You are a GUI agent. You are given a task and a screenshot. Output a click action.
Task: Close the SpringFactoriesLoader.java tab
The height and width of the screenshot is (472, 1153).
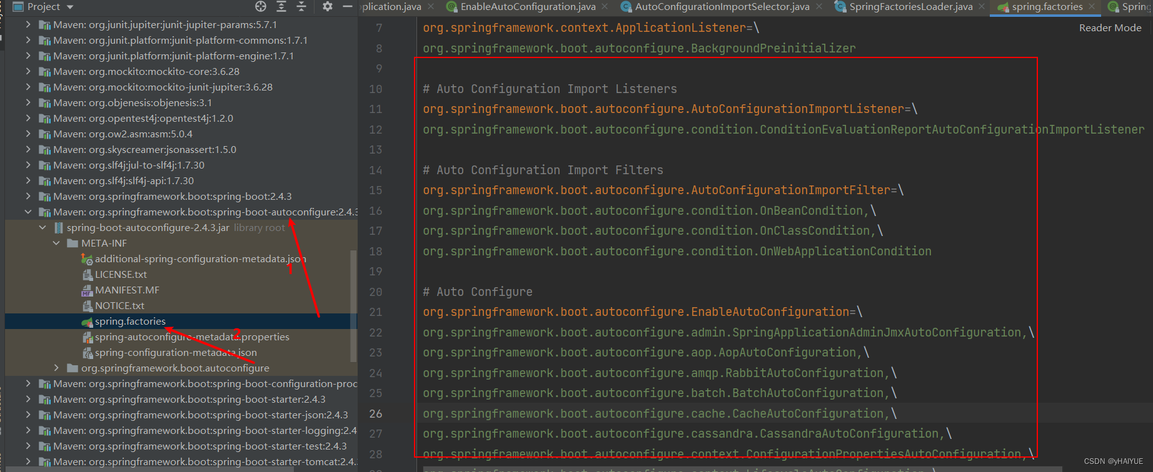coord(982,7)
